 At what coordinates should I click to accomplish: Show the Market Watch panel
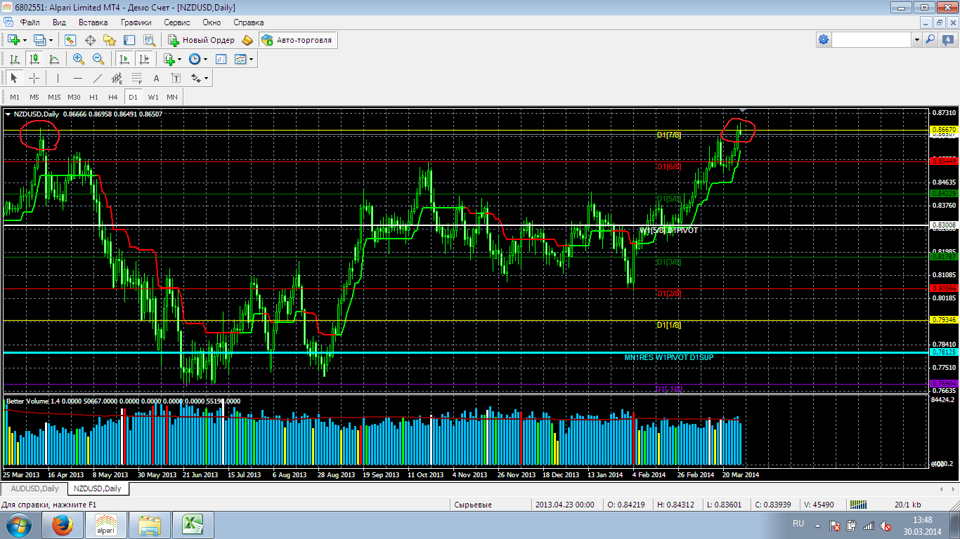tap(70, 40)
